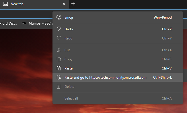Click the New tab page icon
The width and height of the screenshot is (187, 113).
click(5, 4)
